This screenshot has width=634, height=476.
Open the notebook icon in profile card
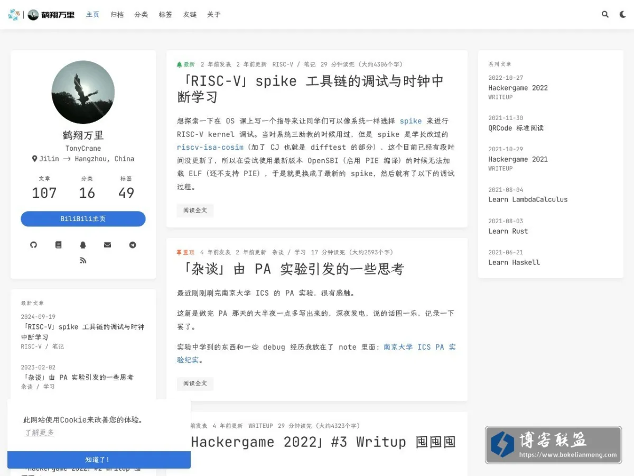59,245
